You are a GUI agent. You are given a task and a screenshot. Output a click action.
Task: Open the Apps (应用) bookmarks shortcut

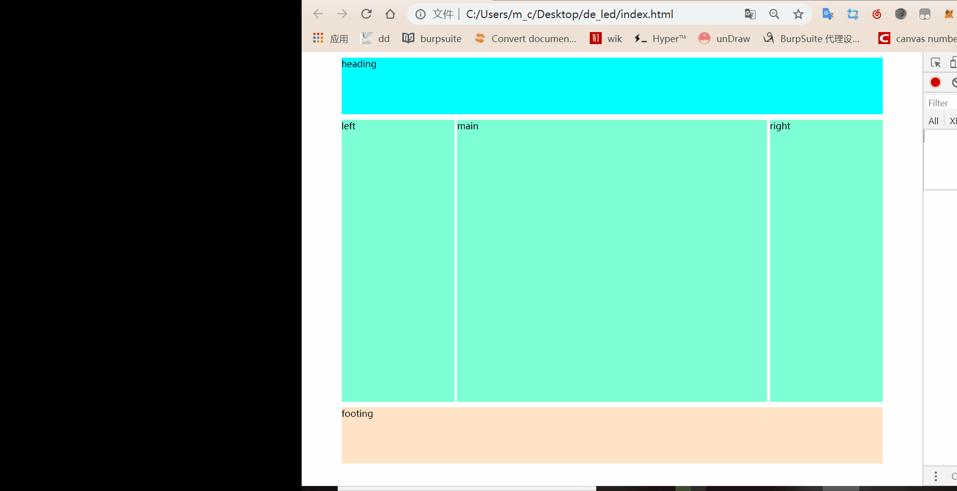(x=330, y=39)
